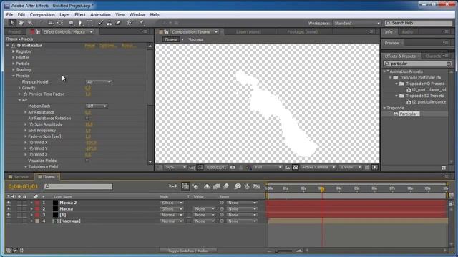Switch to the Project tab

[x=14, y=31]
